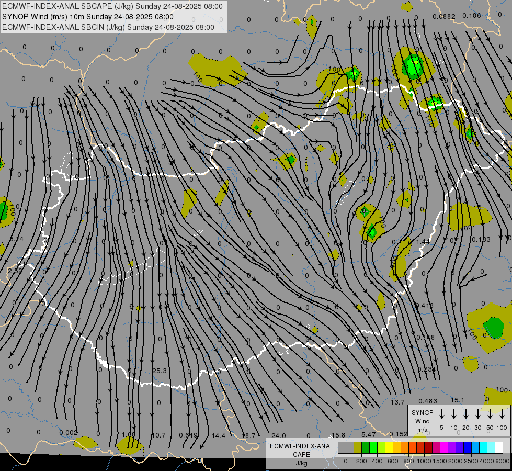The image size is (512, 471).
Task: Pick the bright magenta CAPE legend swatch
Action: pyautogui.click(x=444, y=447)
